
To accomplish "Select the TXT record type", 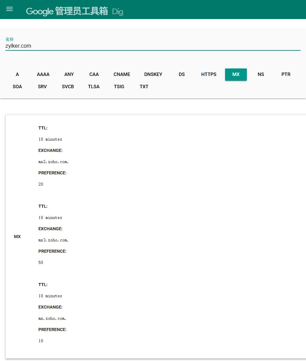I will [x=144, y=87].
